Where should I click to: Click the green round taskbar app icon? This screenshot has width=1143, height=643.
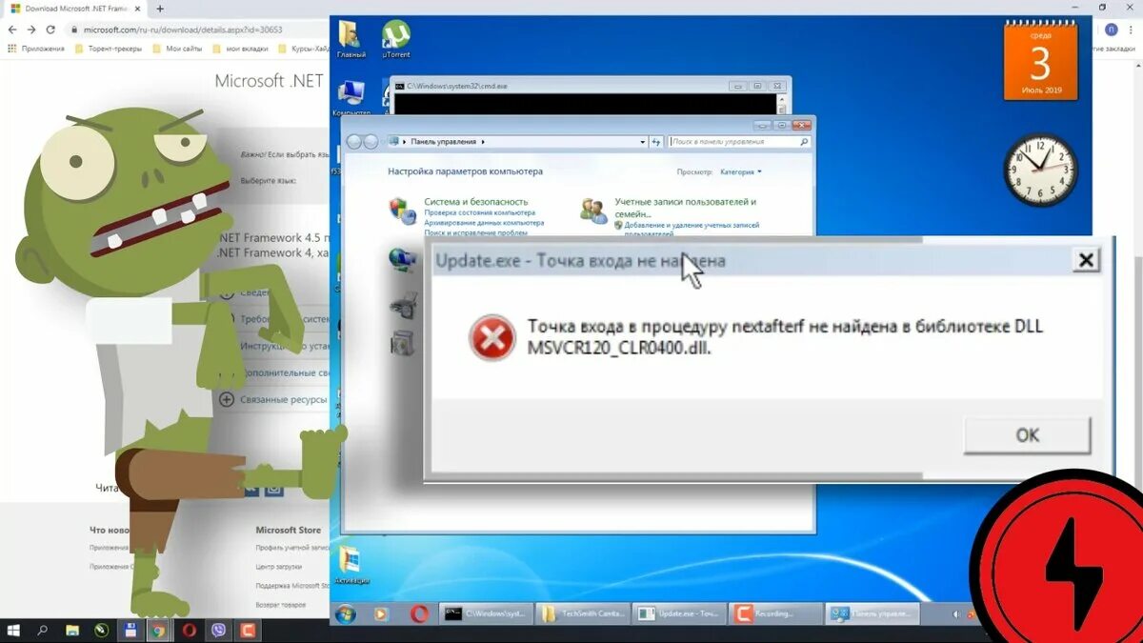click(102, 631)
